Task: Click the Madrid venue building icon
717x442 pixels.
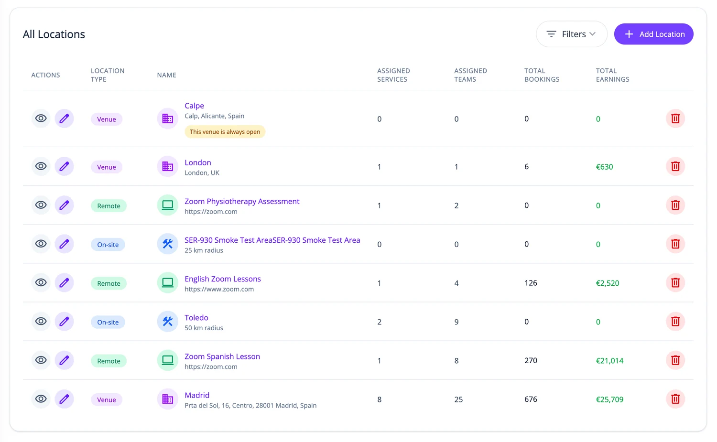Action: 167,399
